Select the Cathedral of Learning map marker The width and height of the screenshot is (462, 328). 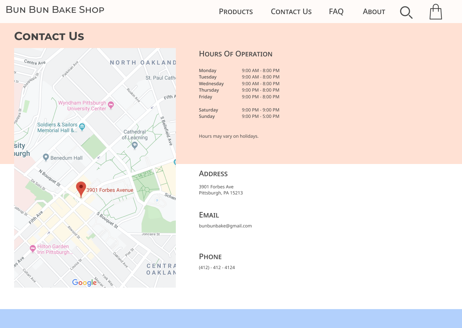(135, 146)
